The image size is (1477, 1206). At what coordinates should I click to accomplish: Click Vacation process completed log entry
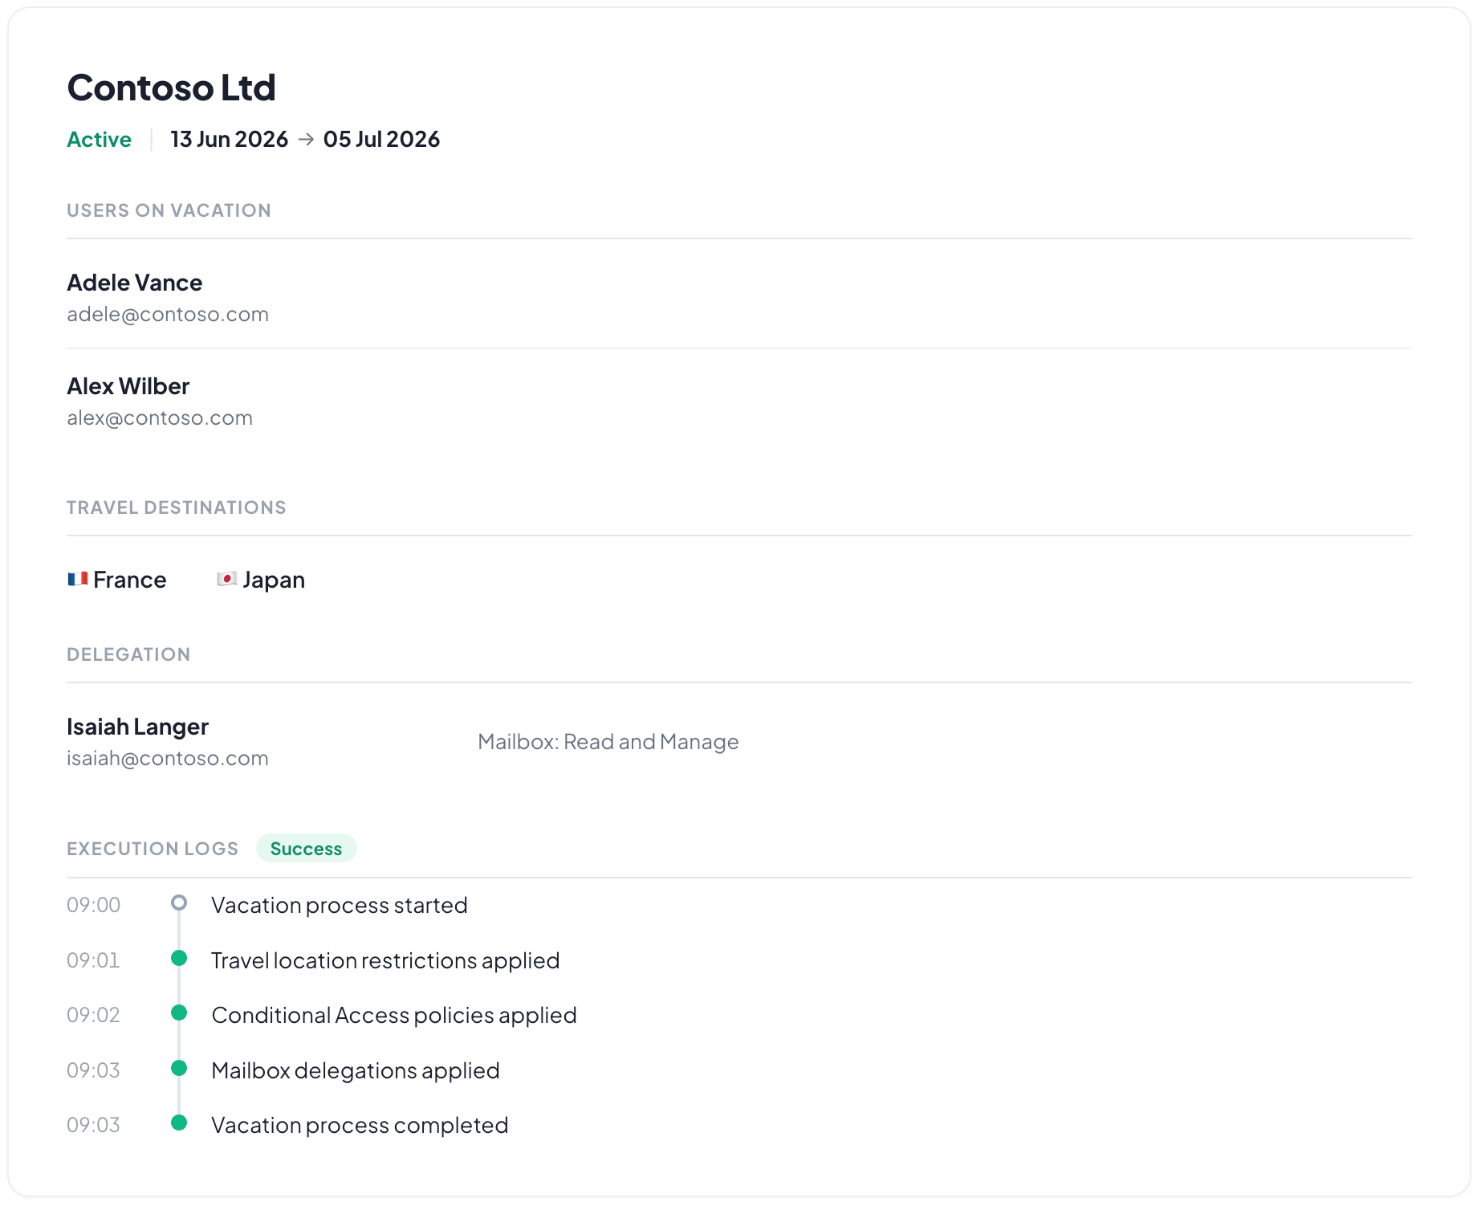(x=360, y=1125)
